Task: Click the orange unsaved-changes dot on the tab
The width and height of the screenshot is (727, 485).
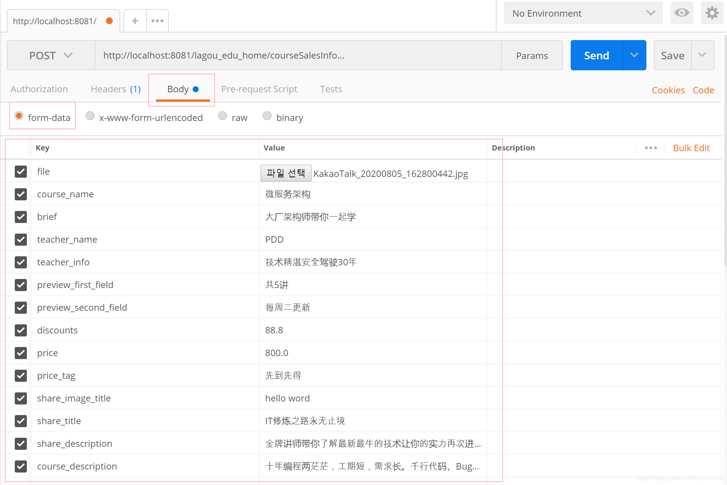Action: 109,21
